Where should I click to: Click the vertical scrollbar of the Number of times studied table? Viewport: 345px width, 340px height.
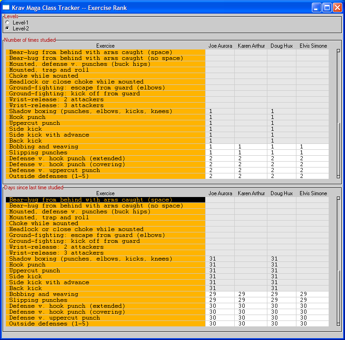(x=338, y=114)
